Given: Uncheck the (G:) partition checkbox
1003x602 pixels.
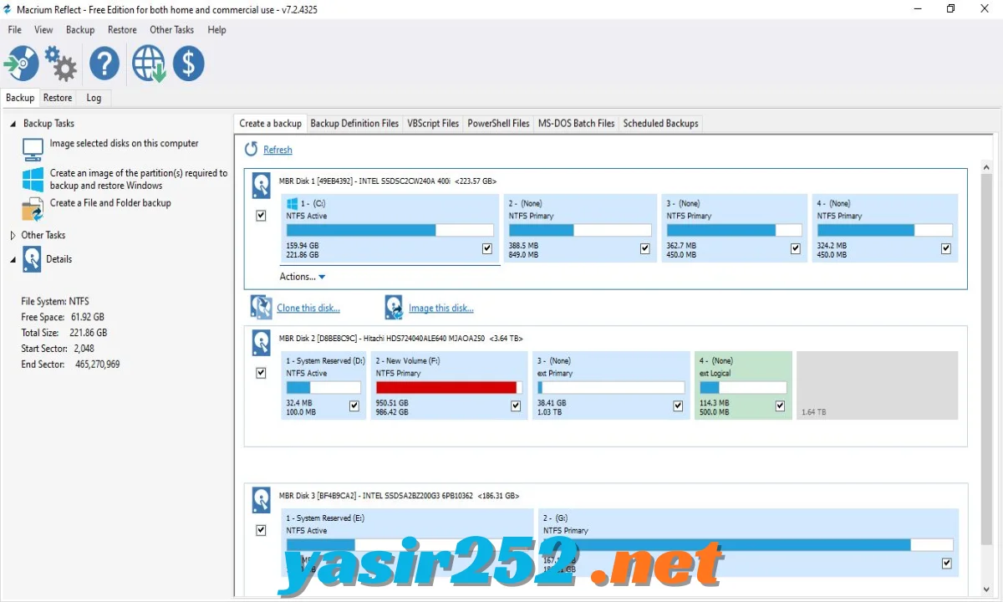Looking at the screenshot, I should (946, 563).
